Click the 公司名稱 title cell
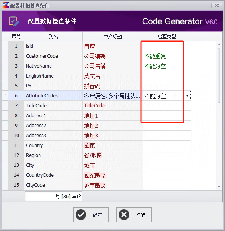The width and height of the screenshot is (225, 231). [x=113, y=66]
